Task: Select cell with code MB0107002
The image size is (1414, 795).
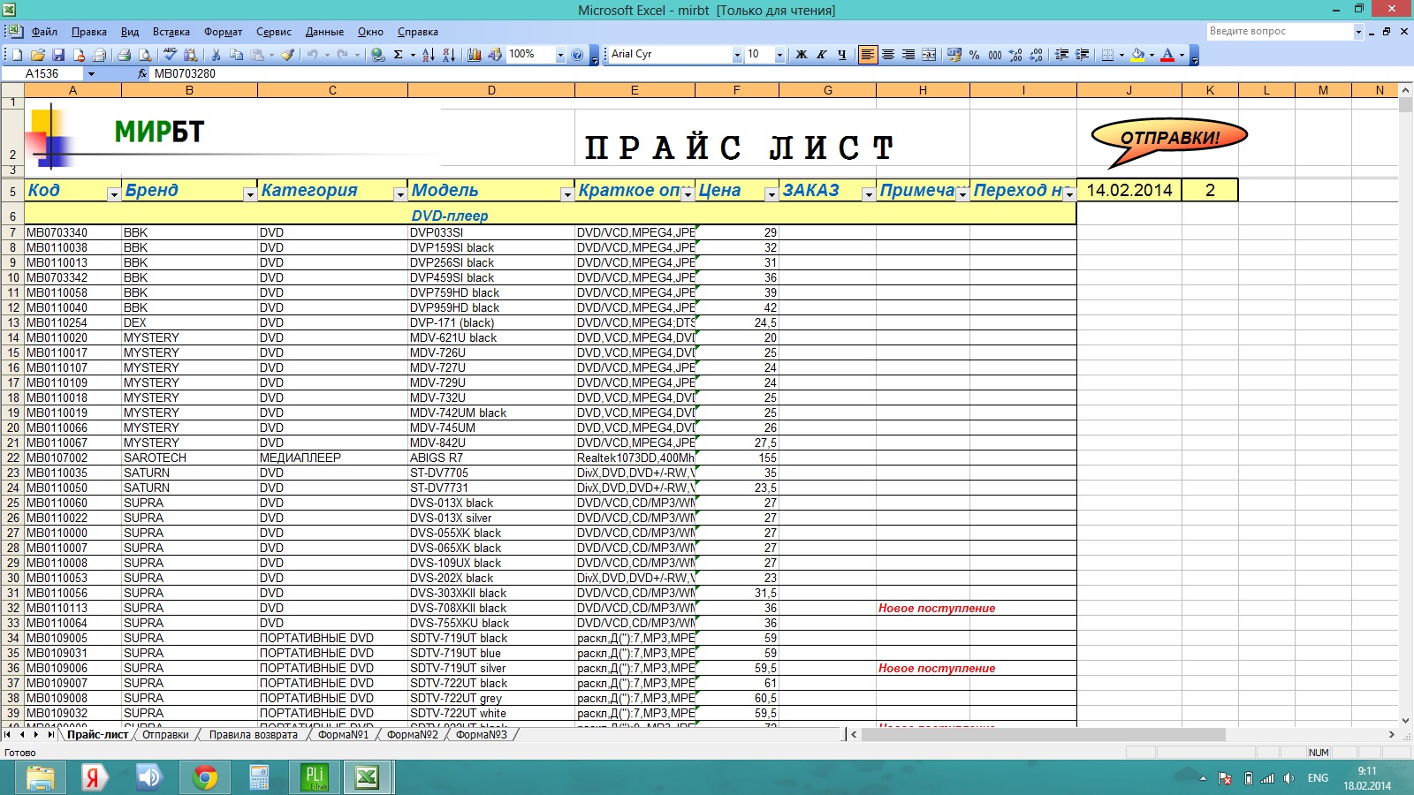Action: (x=72, y=458)
